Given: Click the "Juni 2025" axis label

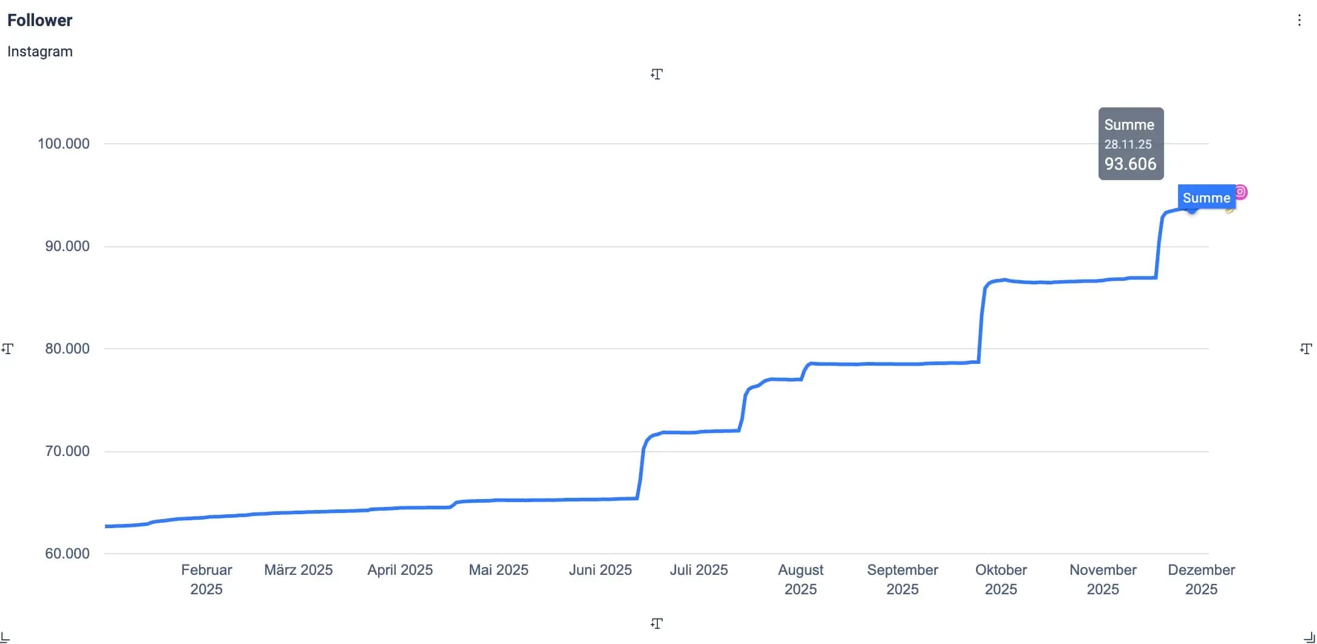Looking at the screenshot, I should [600, 570].
